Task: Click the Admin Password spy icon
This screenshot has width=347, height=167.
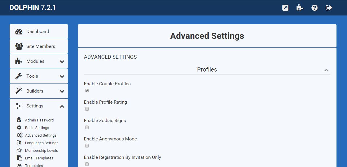Action: tap(19, 120)
